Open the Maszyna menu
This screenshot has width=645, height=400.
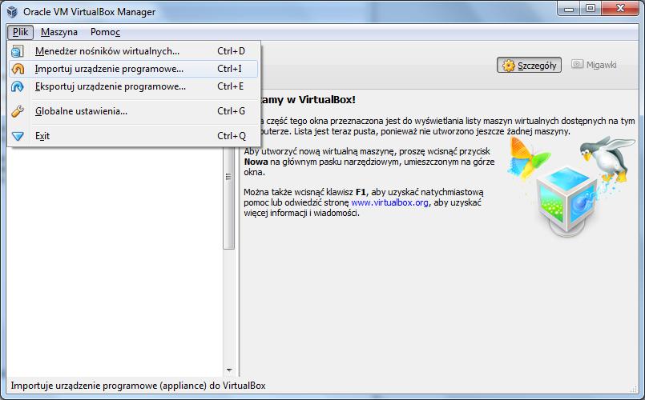tap(59, 32)
